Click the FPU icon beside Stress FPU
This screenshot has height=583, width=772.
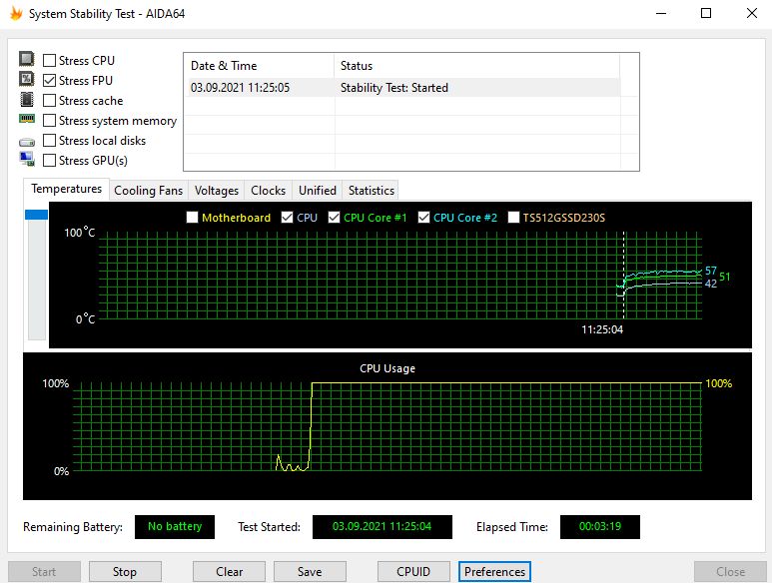(27, 80)
